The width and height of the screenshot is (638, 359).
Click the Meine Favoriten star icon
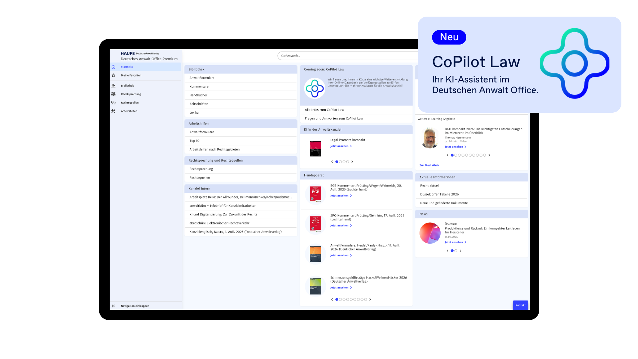[x=113, y=75]
